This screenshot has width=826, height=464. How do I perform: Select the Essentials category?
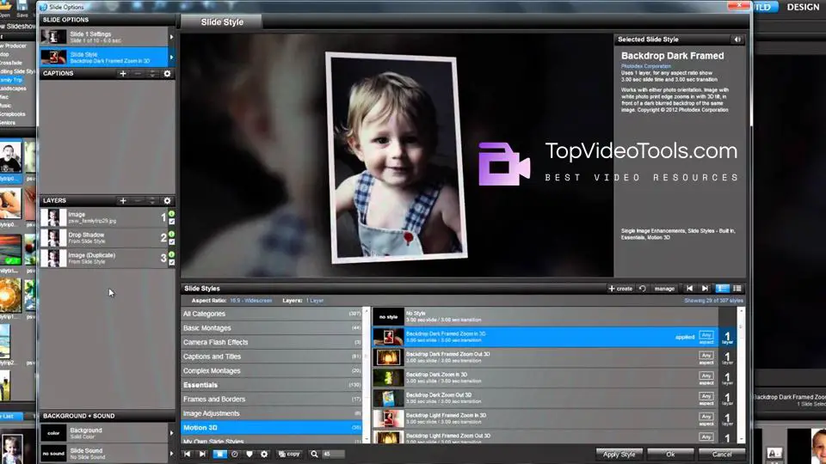(271, 385)
